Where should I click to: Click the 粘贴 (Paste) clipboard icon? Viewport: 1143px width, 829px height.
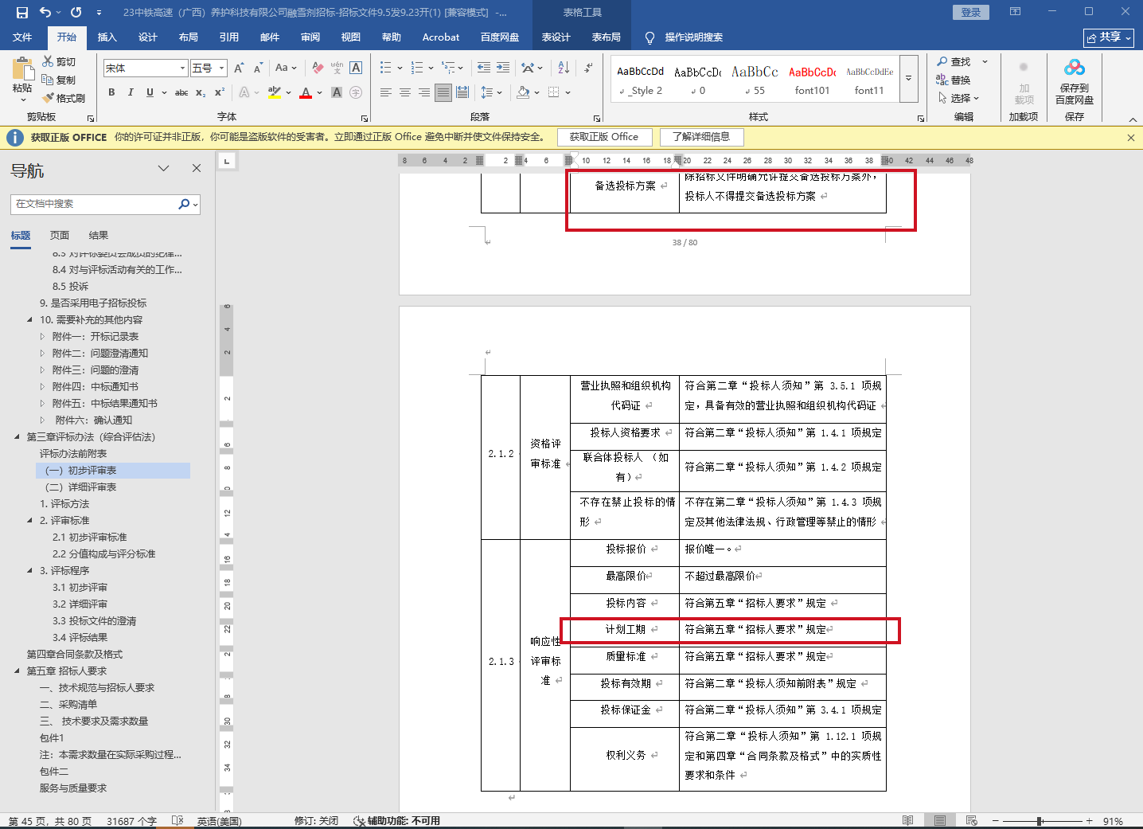pos(22,69)
